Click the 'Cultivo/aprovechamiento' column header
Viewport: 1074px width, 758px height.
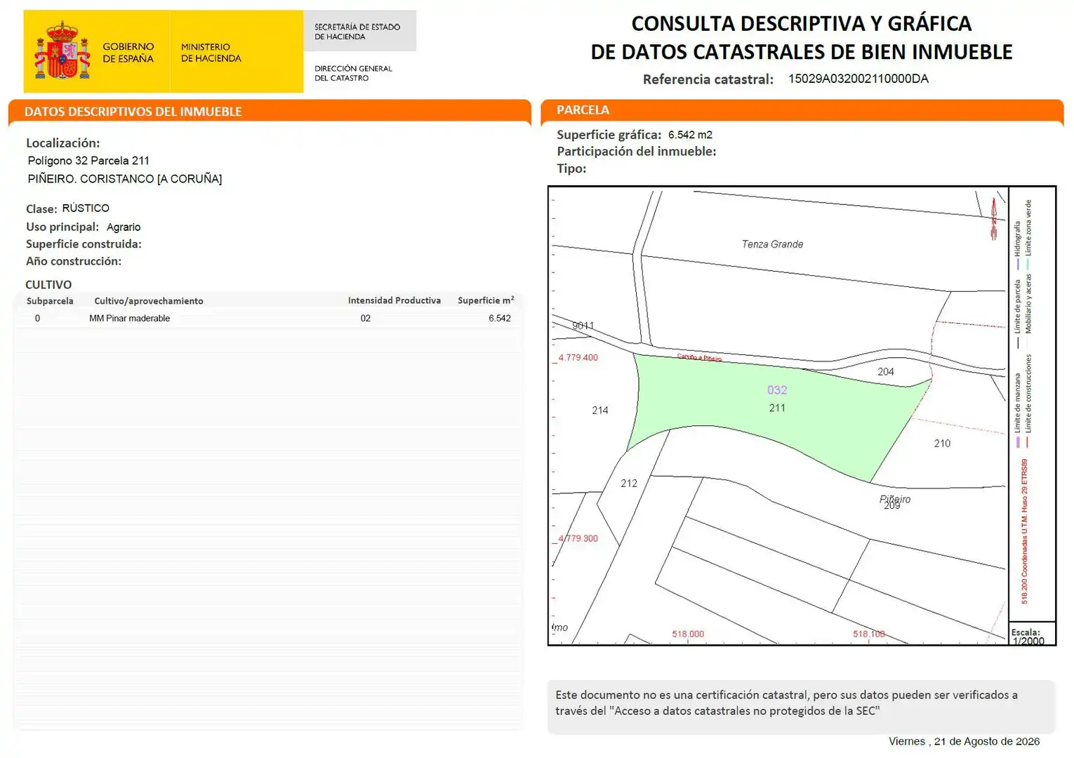coord(149,301)
